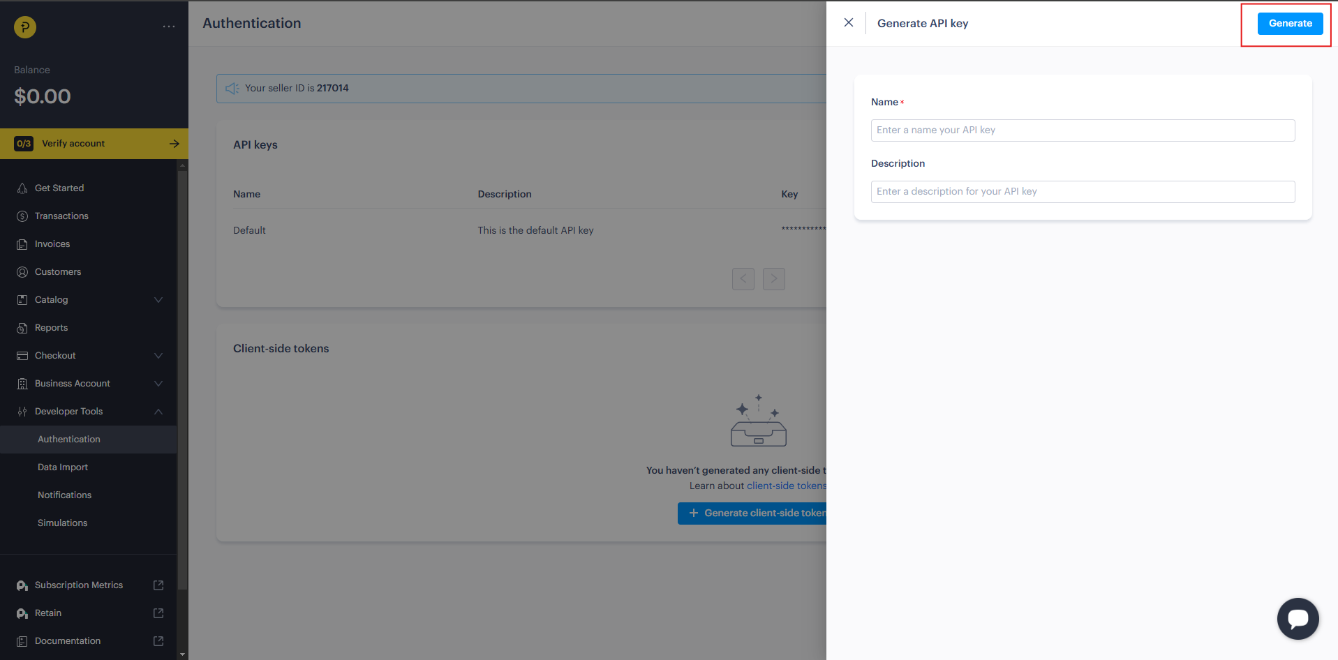Image resolution: width=1338 pixels, height=660 pixels.
Task: Close the Generate API key panel
Action: [x=848, y=23]
